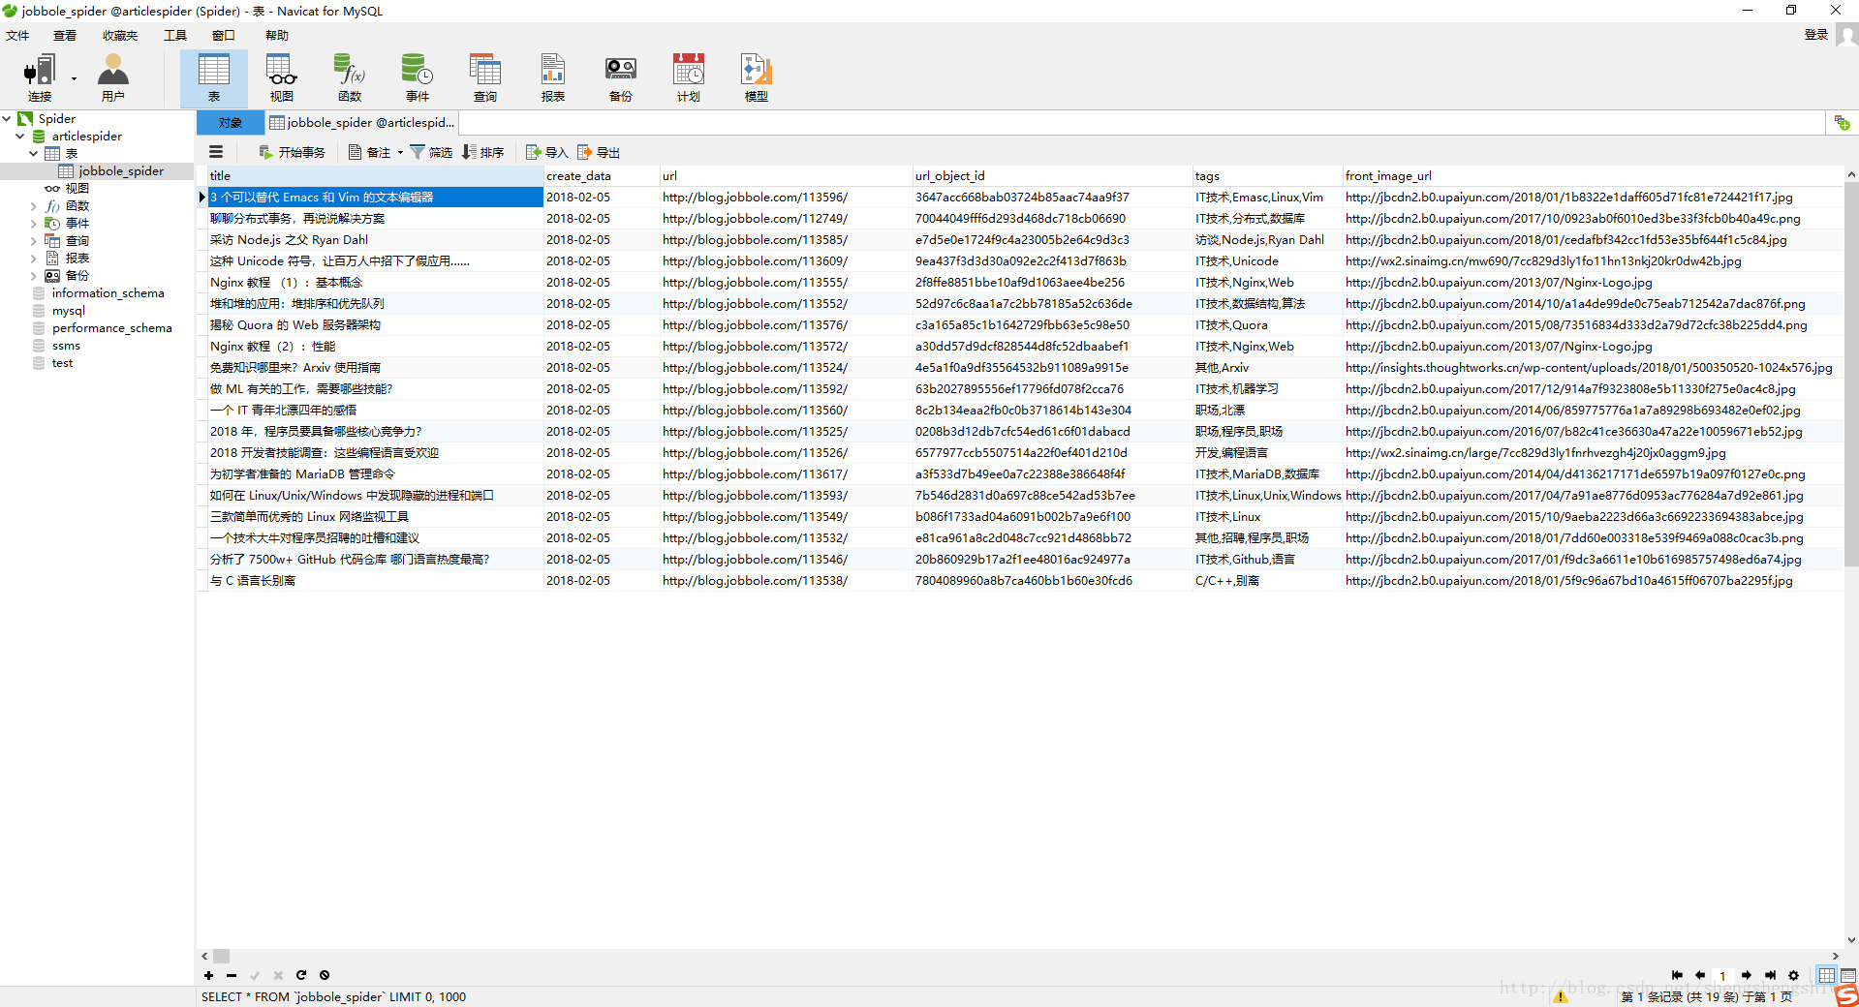
Task: Click the warning icon in status bar
Action: [x=1561, y=996]
